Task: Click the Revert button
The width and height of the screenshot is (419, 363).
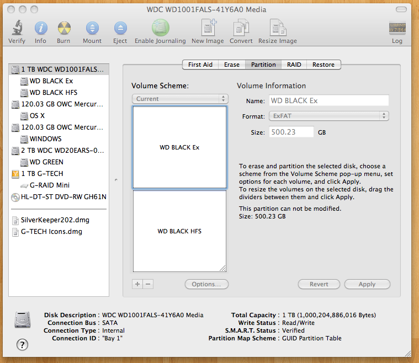Action: point(319,284)
